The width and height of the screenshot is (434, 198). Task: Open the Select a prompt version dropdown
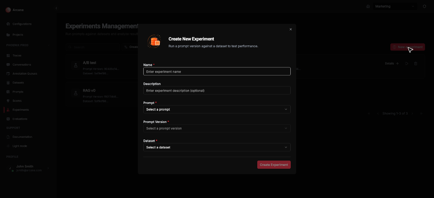pos(217,128)
